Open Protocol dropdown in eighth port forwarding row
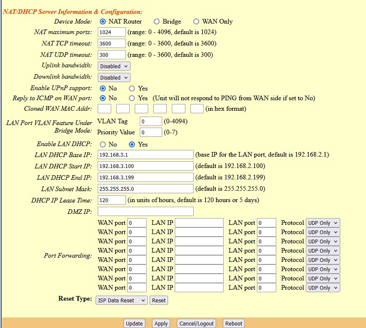This screenshot has height=328, width=366. point(323,288)
